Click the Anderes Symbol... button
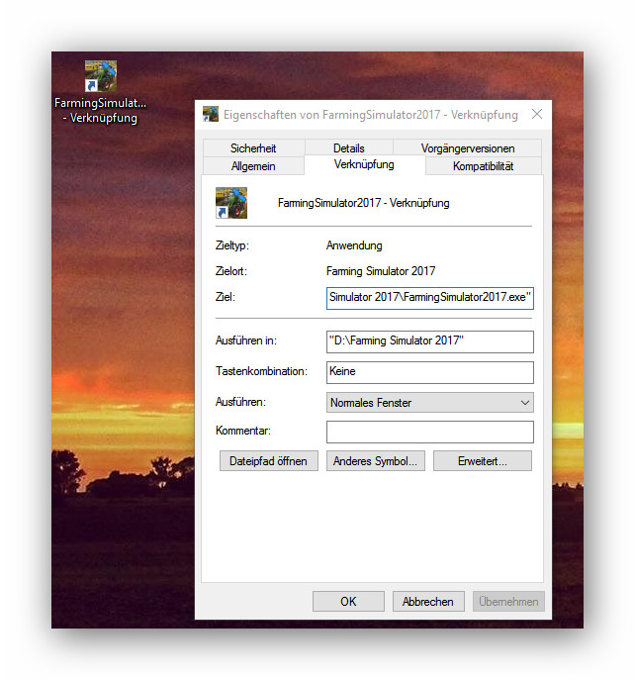The height and width of the screenshot is (680, 635). [376, 461]
